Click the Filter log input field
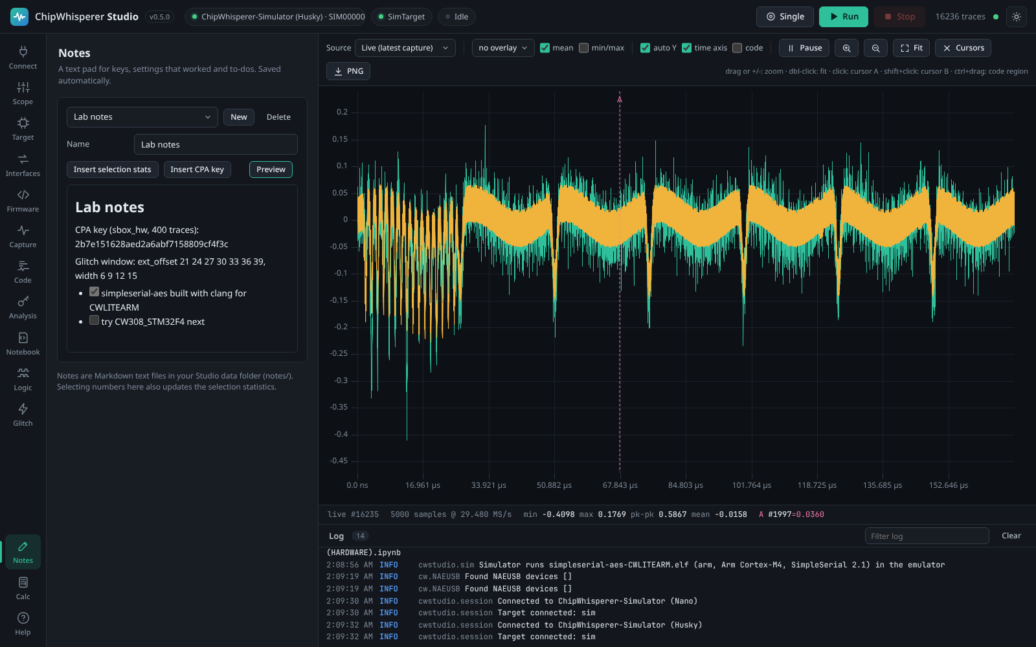1036x647 pixels. (x=927, y=536)
